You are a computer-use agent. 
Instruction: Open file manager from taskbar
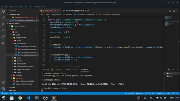(x=12, y=98)
